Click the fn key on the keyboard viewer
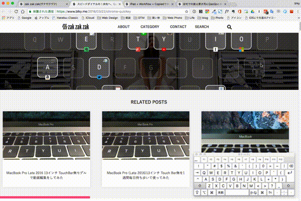This screenshot has height=201, width=301. tap(270, 192)
